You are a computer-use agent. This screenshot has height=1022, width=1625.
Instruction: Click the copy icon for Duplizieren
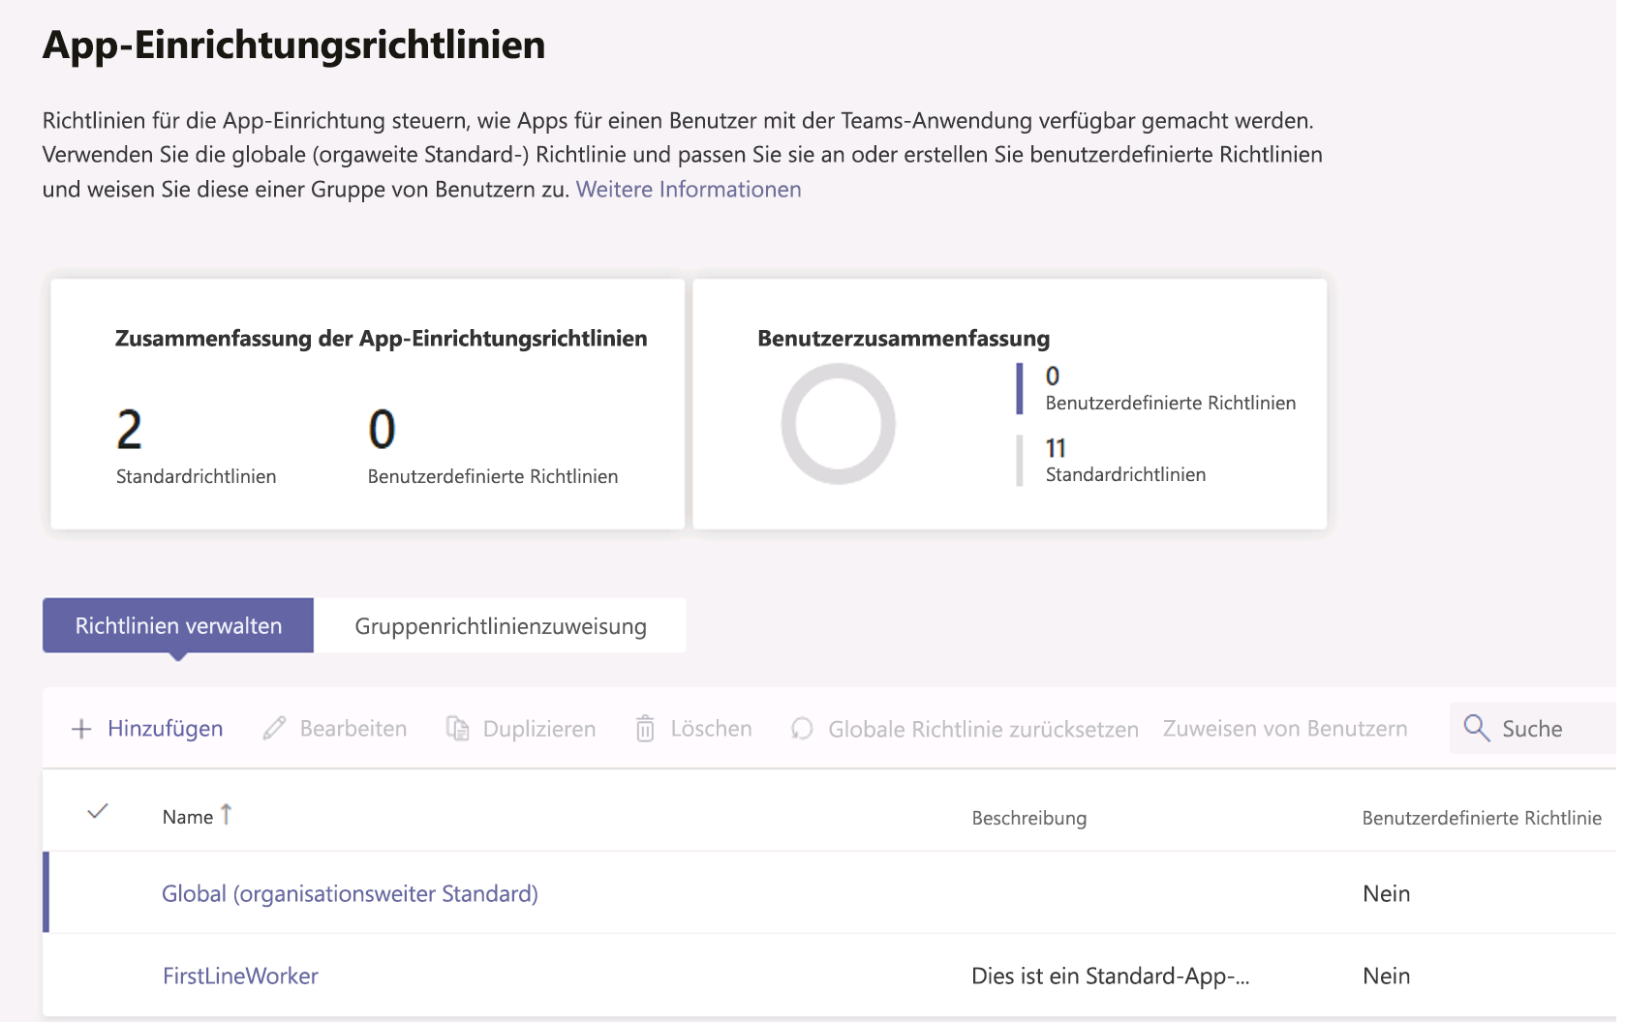coord(457,728)
